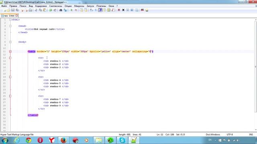This screenshot has width=257, height=144.
Task: Click the Zoom In toolbar icon
Action: (71, 10)
